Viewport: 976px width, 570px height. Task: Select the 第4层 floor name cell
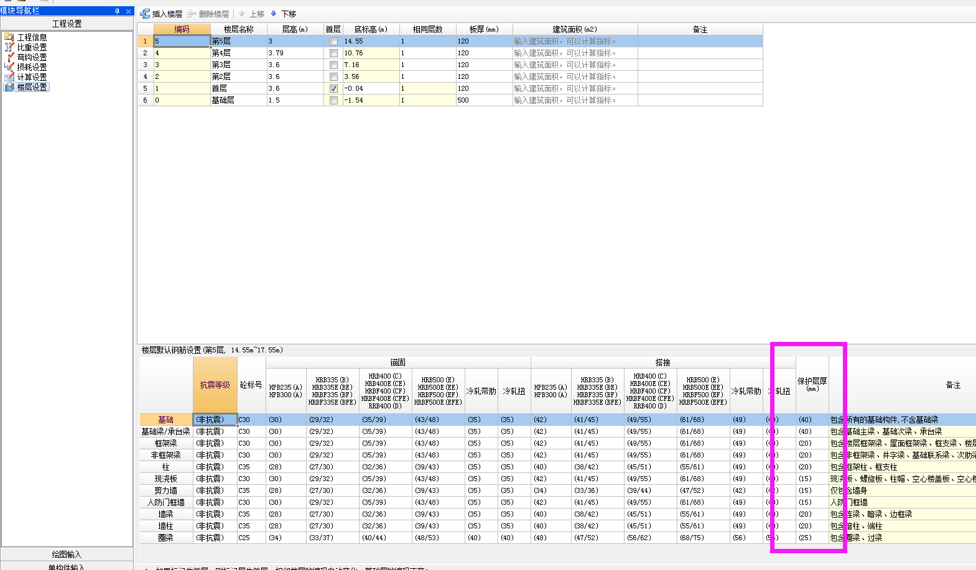[239, 53]
